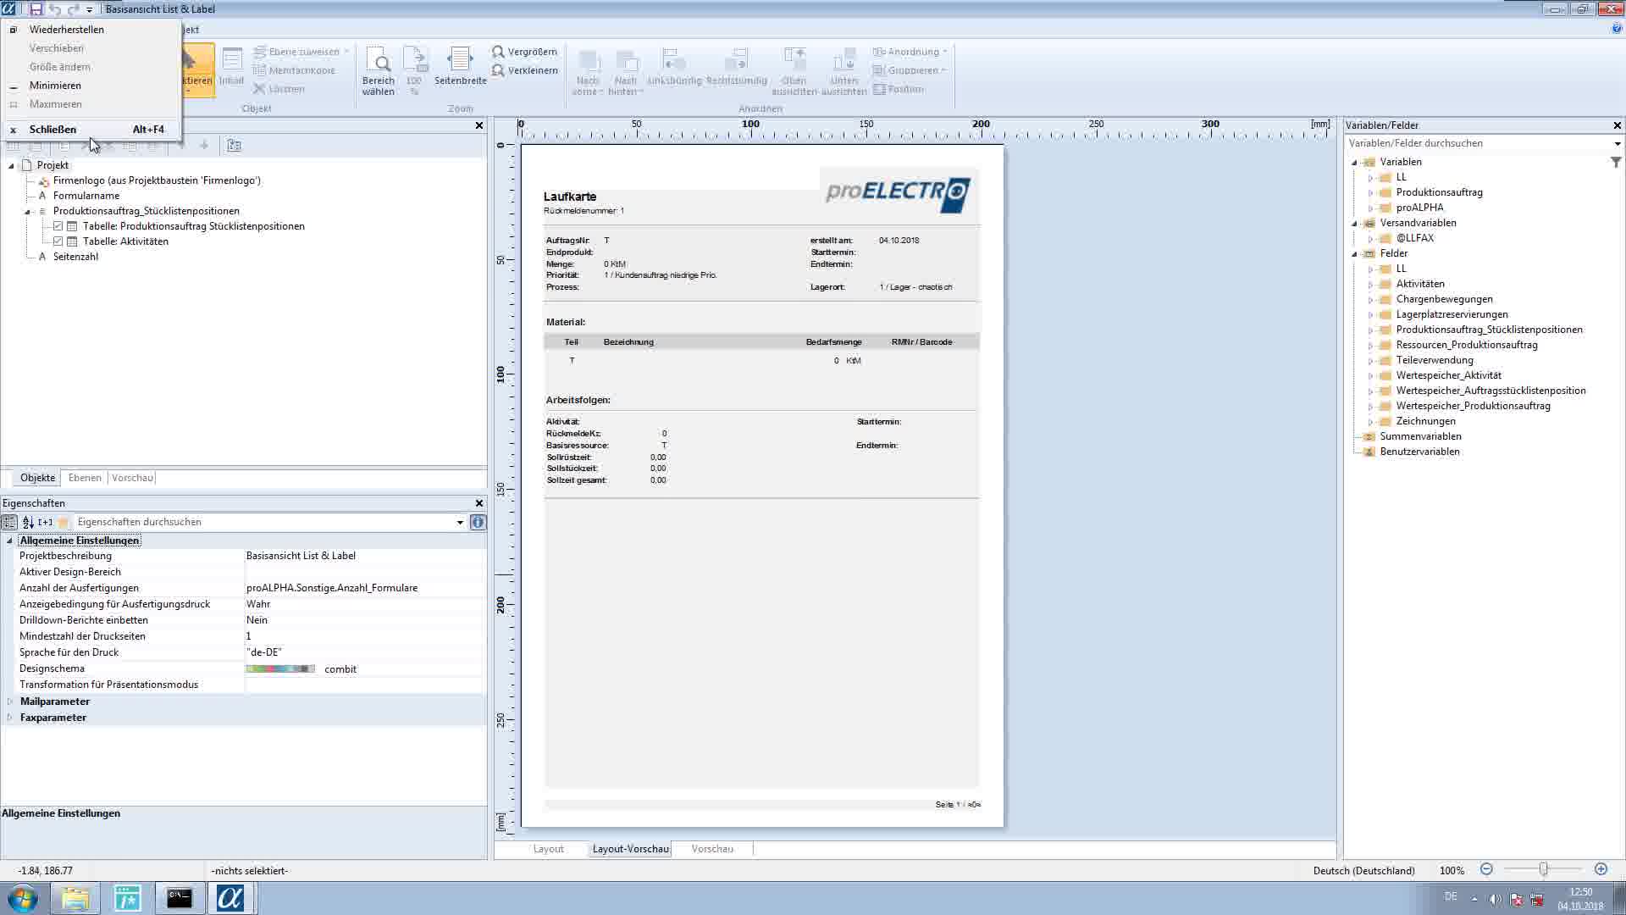The width and height of the screenshot is (1626, 915).
Task: Select the Seitenzahl object
Action: click(x=75, y=257)
